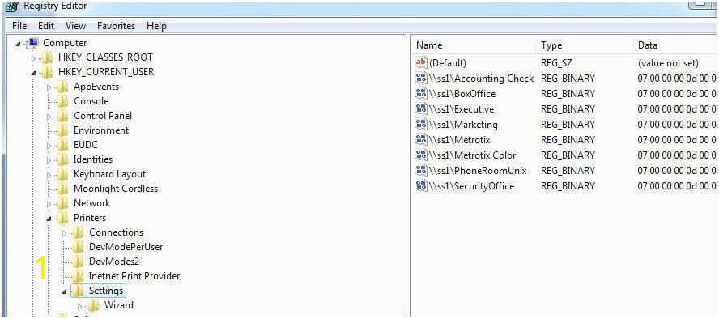719x319 pixels.
Task: Click the REG_SZ type of (Default)
Action: tap(557, 63)
